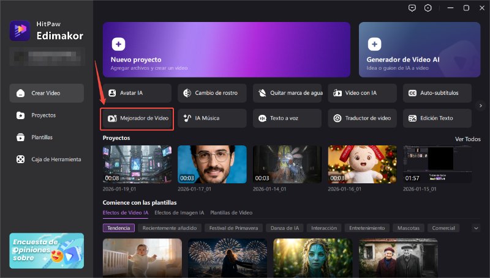
Task: Launch the Texto a voz tool
Action: point(287,118)
